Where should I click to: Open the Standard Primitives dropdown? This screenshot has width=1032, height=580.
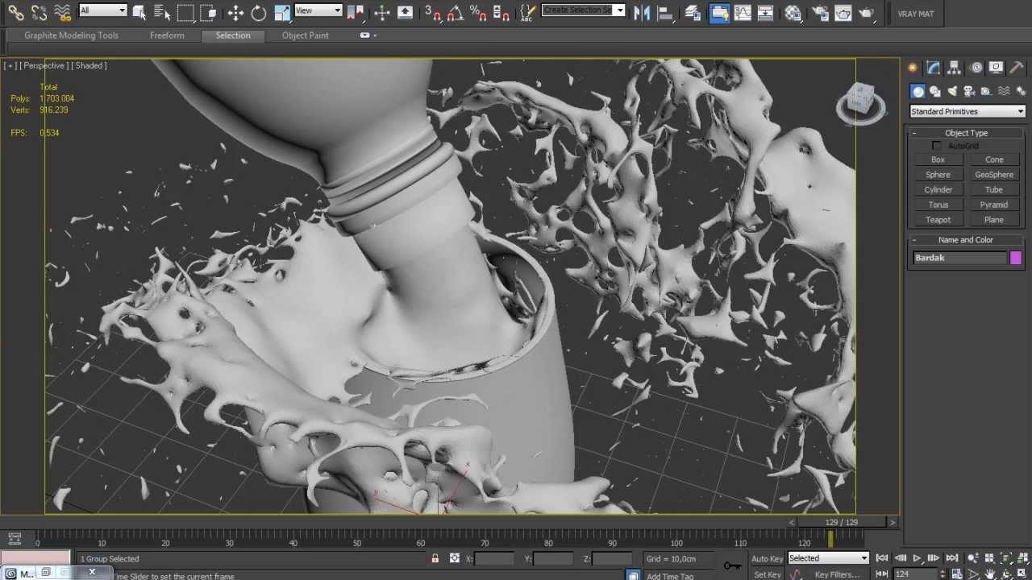tap(967, 111)
